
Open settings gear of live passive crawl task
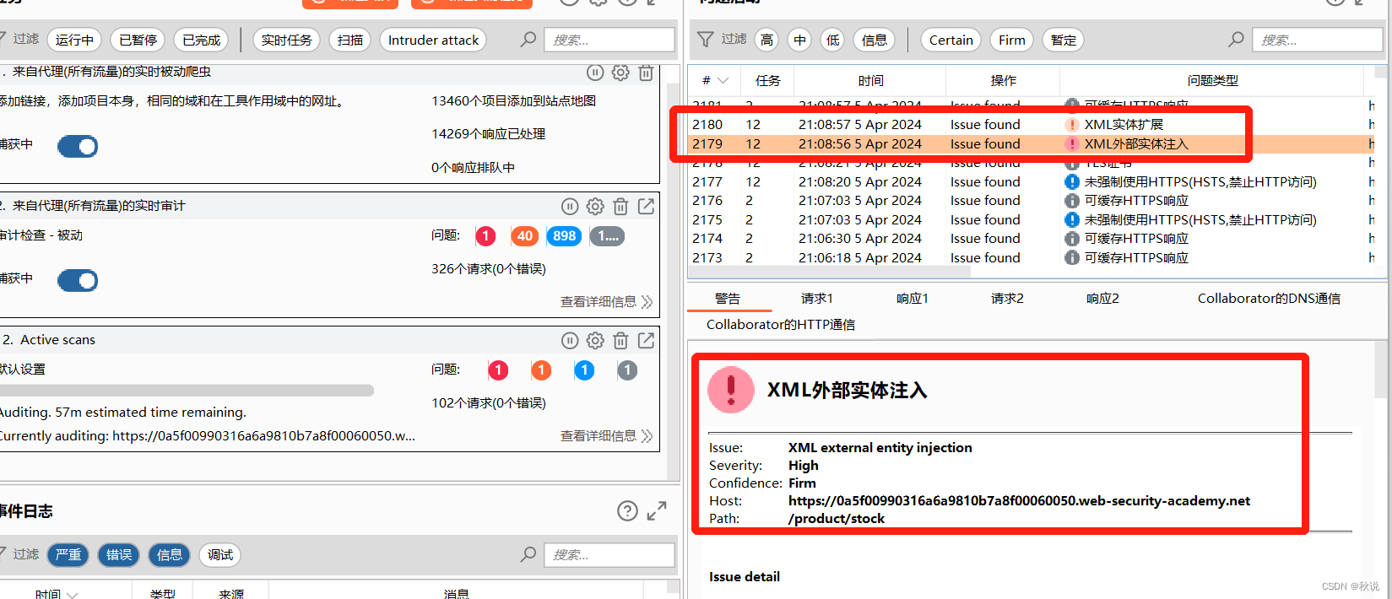(x=620, y=73)
